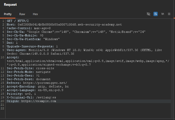Click the Accept-Language: en-US line
The height and width of the screenshot is (120, 175).
pos(35,90)
